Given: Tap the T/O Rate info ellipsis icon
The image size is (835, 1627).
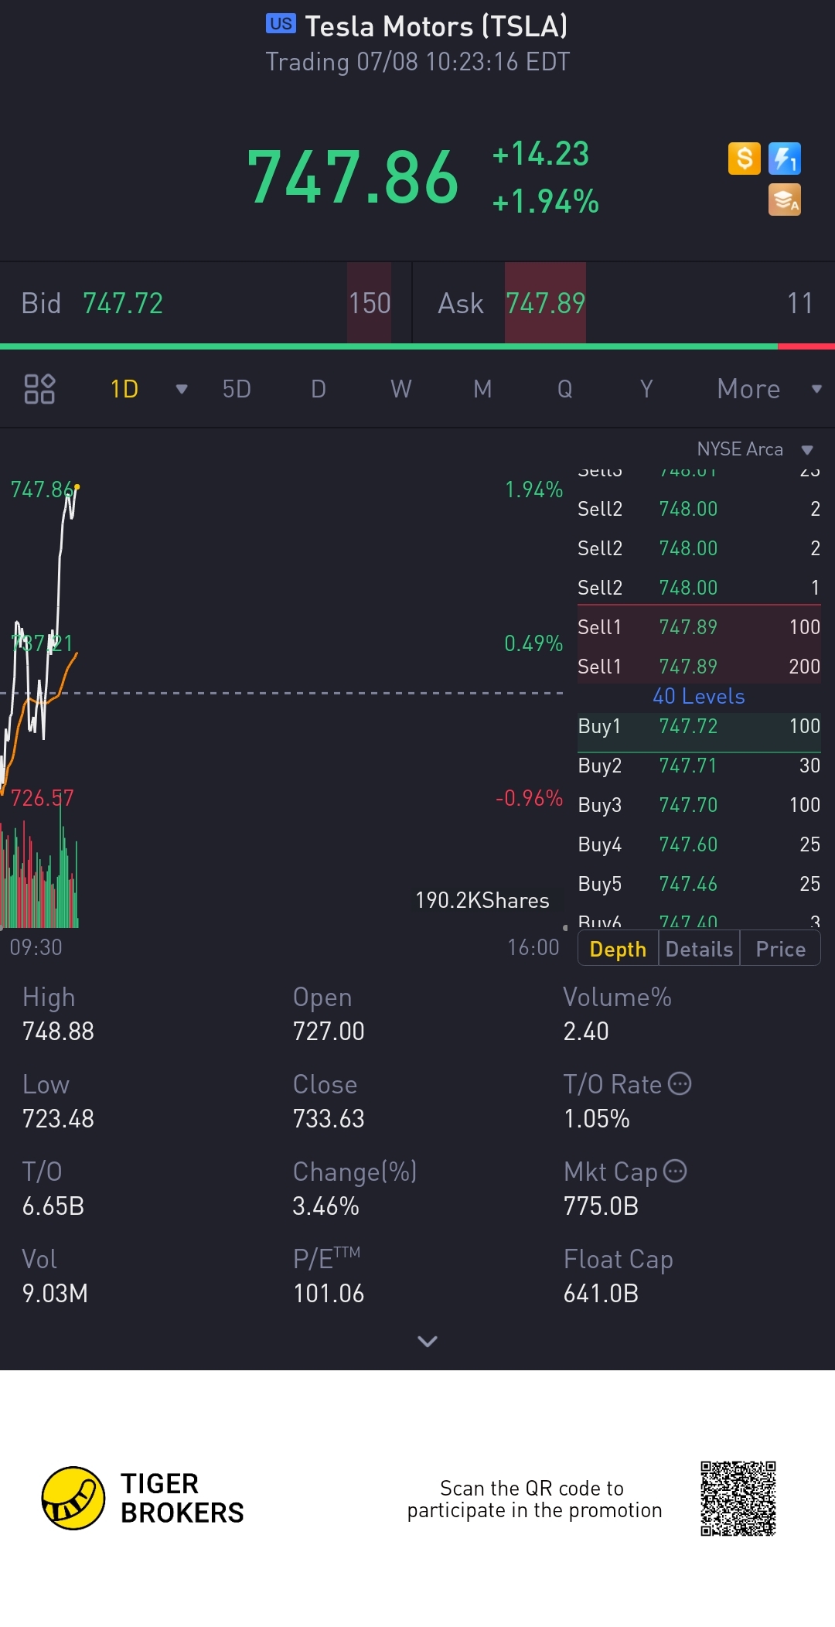Looking at the screenshot, I should (680, 1083).
